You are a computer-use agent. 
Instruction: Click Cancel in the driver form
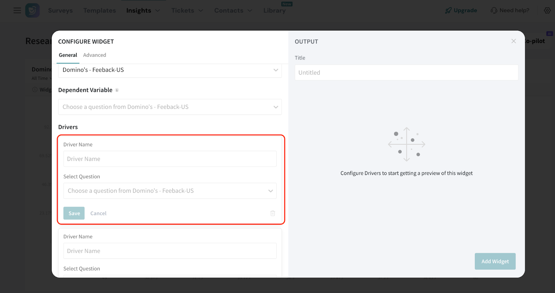pyautogui.click(x=98, y=213)
